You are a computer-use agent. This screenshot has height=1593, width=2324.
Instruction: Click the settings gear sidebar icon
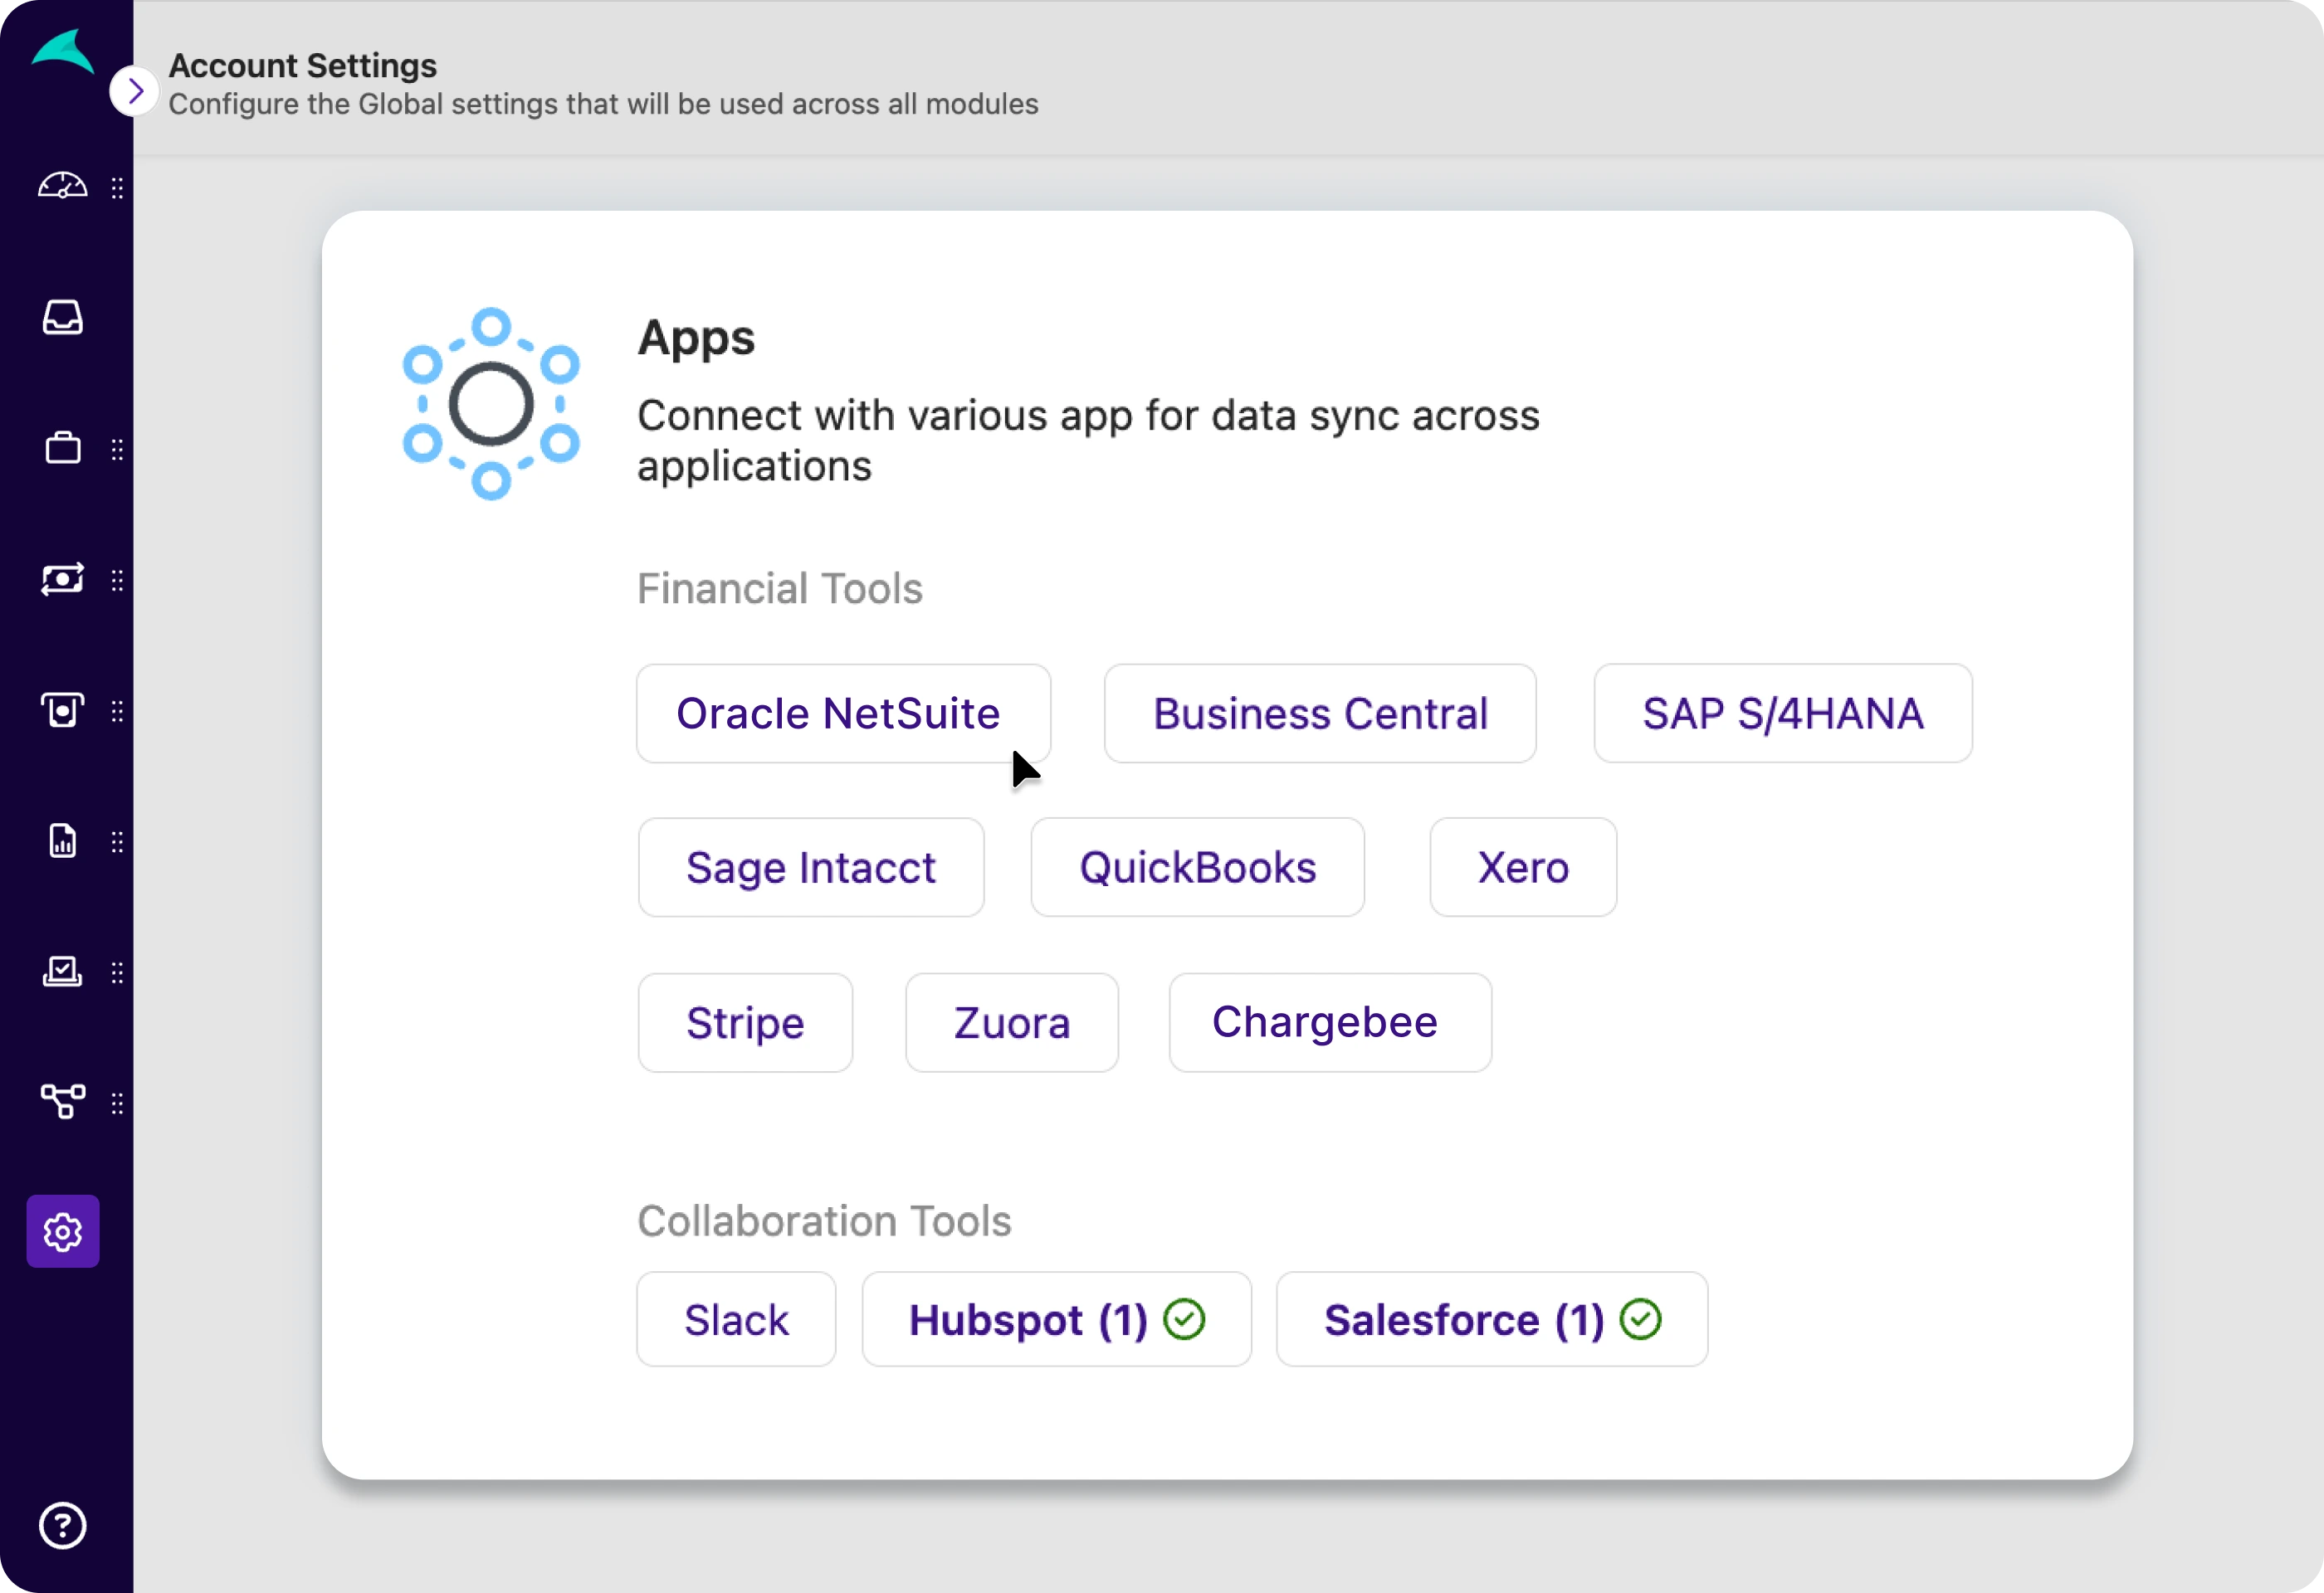[x=62, y=1231]
